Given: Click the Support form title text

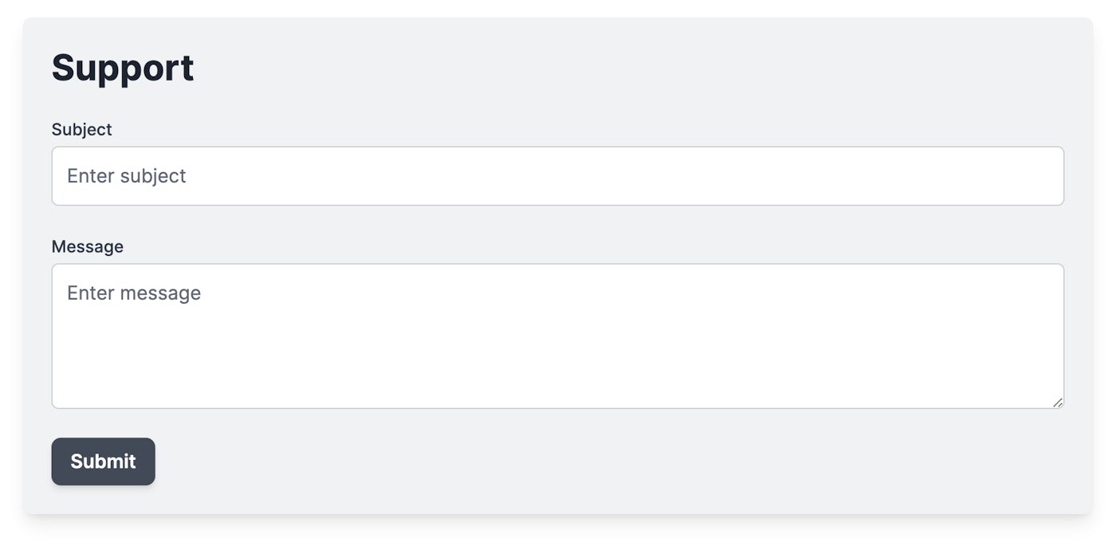Looking at the screenshot, I should (x=123, y=68).
